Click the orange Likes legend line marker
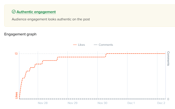The height and width of the screenshot is (109, 175). (x=75, y=45)
